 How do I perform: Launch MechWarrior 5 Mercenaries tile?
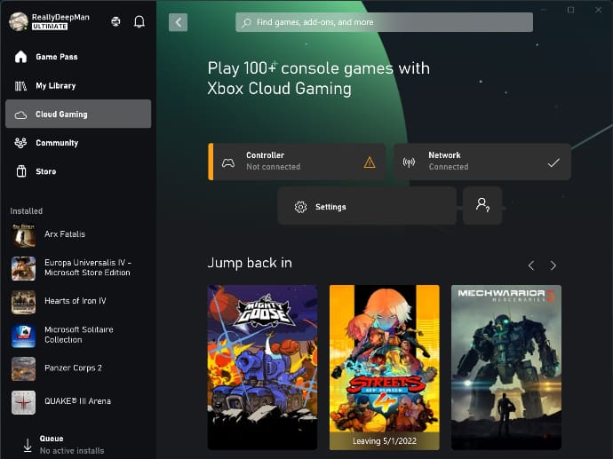click(x=506, y=368)
